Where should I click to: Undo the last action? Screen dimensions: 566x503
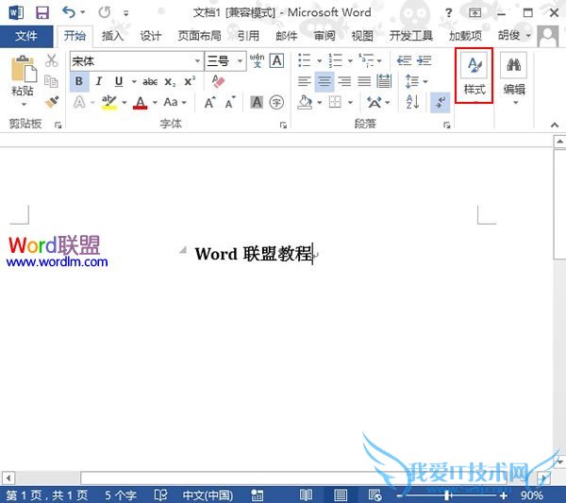tap(69, 12)
